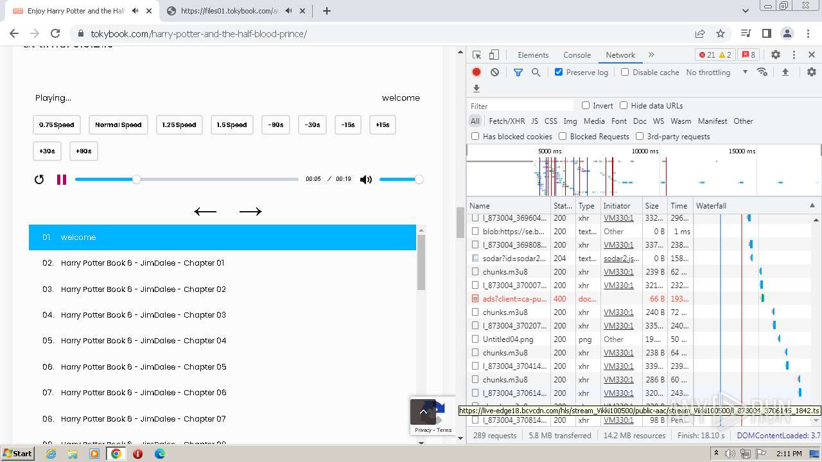
Task: Expand more DevTools tabs chevron
Action: pos(651,55)
